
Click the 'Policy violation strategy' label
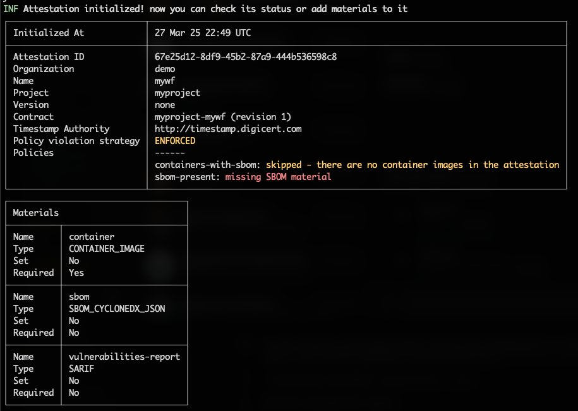(x=76, y=141)
